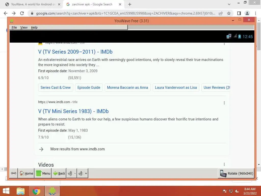Image resolution: width=261 pixels, height=196 pixels.
Task: Open YouWave from taskbar
Action: click(x=52, y=191)
